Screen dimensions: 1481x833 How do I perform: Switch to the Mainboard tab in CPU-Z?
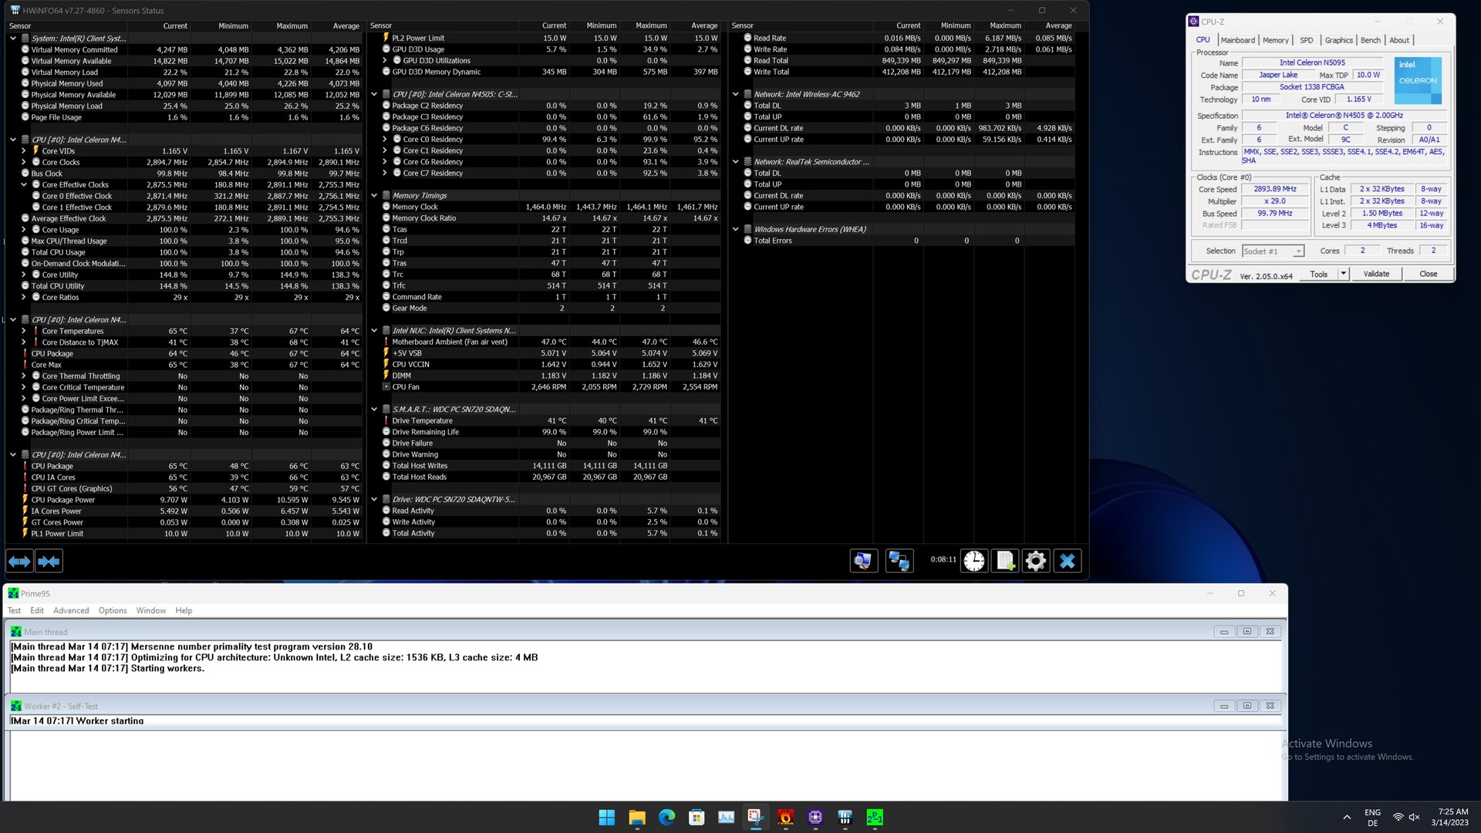coord(1237,40)
